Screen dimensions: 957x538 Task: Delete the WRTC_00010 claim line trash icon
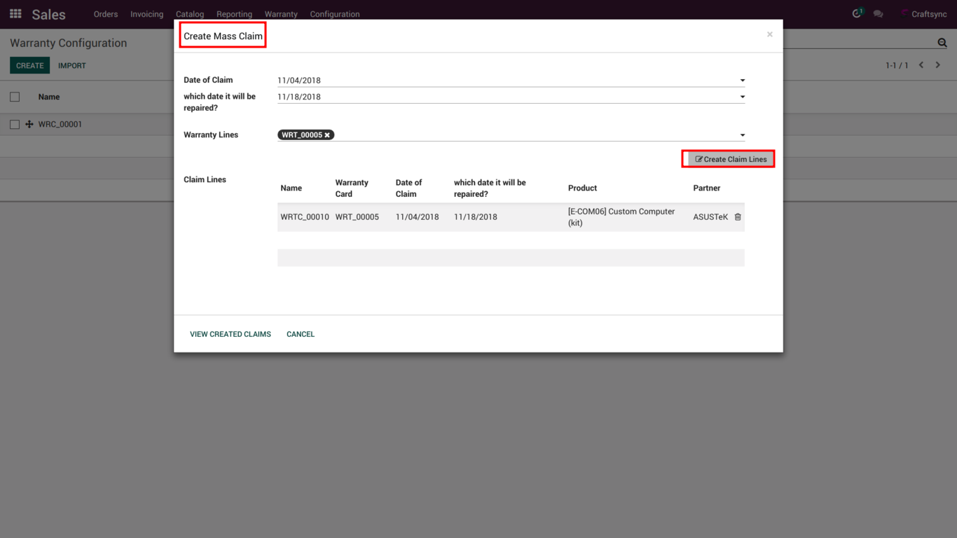tap(738, 217)
